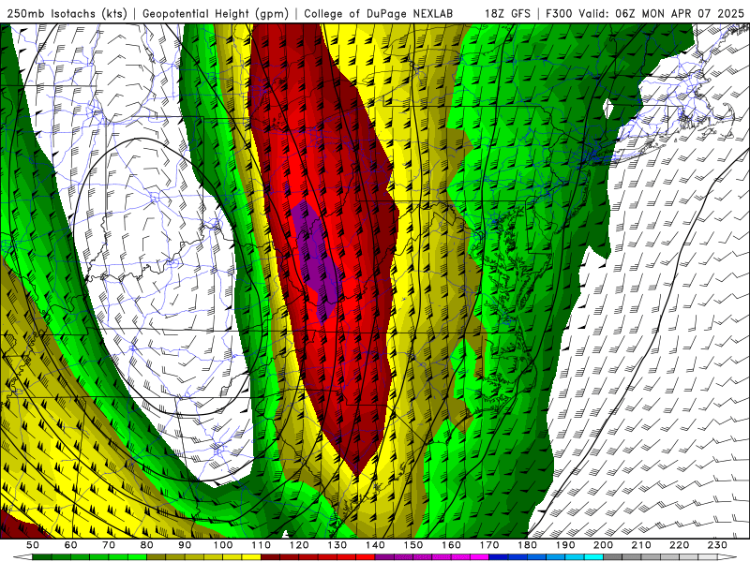Click the left arrow cap of the color bar
Image resolution: width=750 pixels, height=562 pixels.
[22, 557]
